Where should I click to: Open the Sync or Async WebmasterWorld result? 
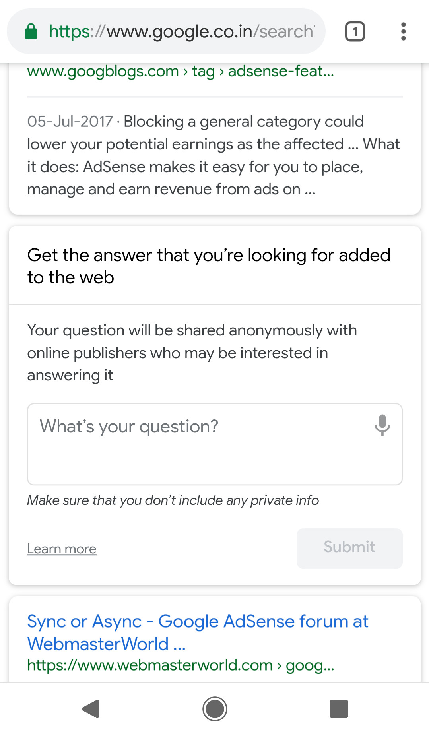[198, 632]
